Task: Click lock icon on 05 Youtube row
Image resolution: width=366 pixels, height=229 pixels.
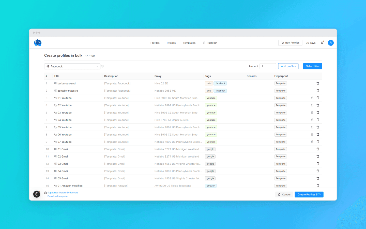Action: (312, 127)
